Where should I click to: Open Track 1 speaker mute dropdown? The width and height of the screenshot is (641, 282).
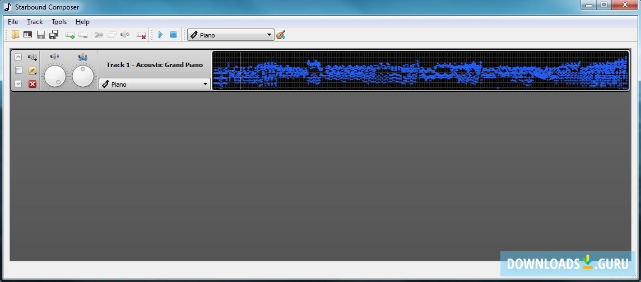click(x=32, y=57)
